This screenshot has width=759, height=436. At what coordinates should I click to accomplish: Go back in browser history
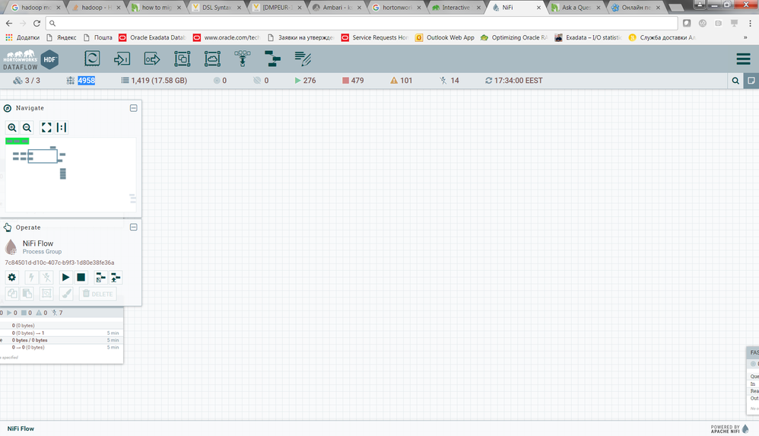click(x=9, y=24)
